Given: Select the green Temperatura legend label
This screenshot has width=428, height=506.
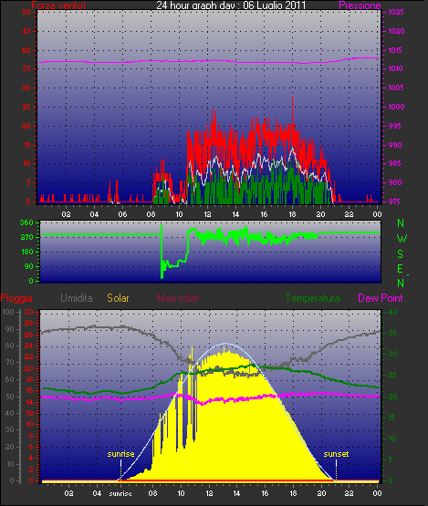Looking at the screenshot, I should (x=312, y=298).
